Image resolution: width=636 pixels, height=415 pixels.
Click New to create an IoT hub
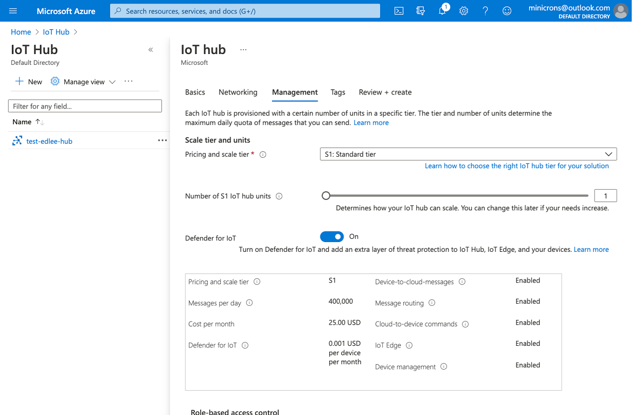[x=29, y=82]
